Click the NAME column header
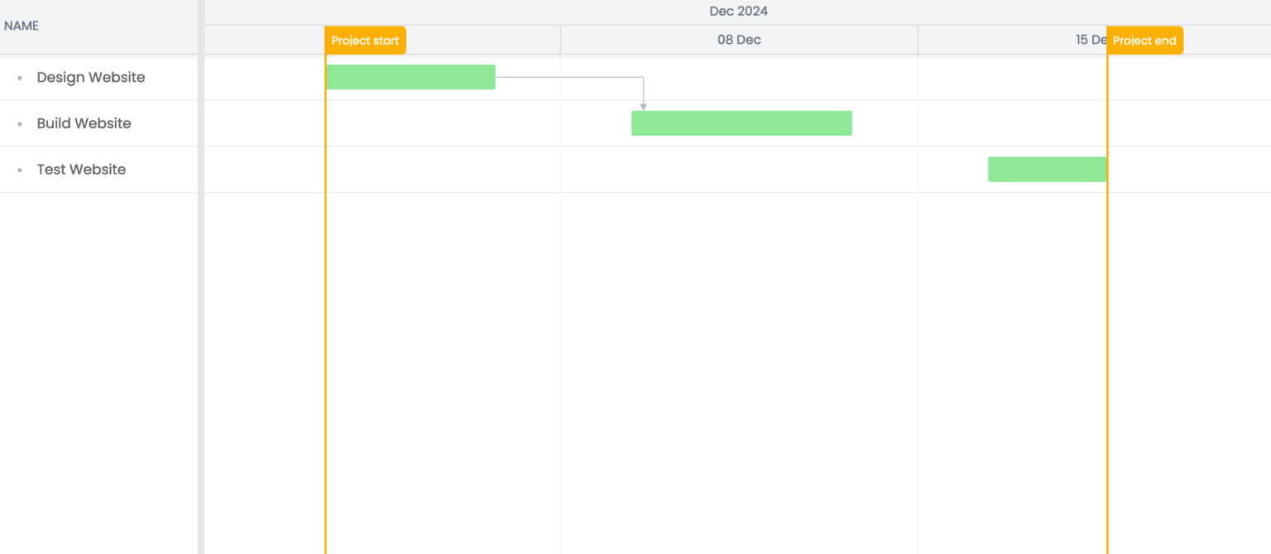This screenshot has width=1271, height=554. tap(22, 26)
